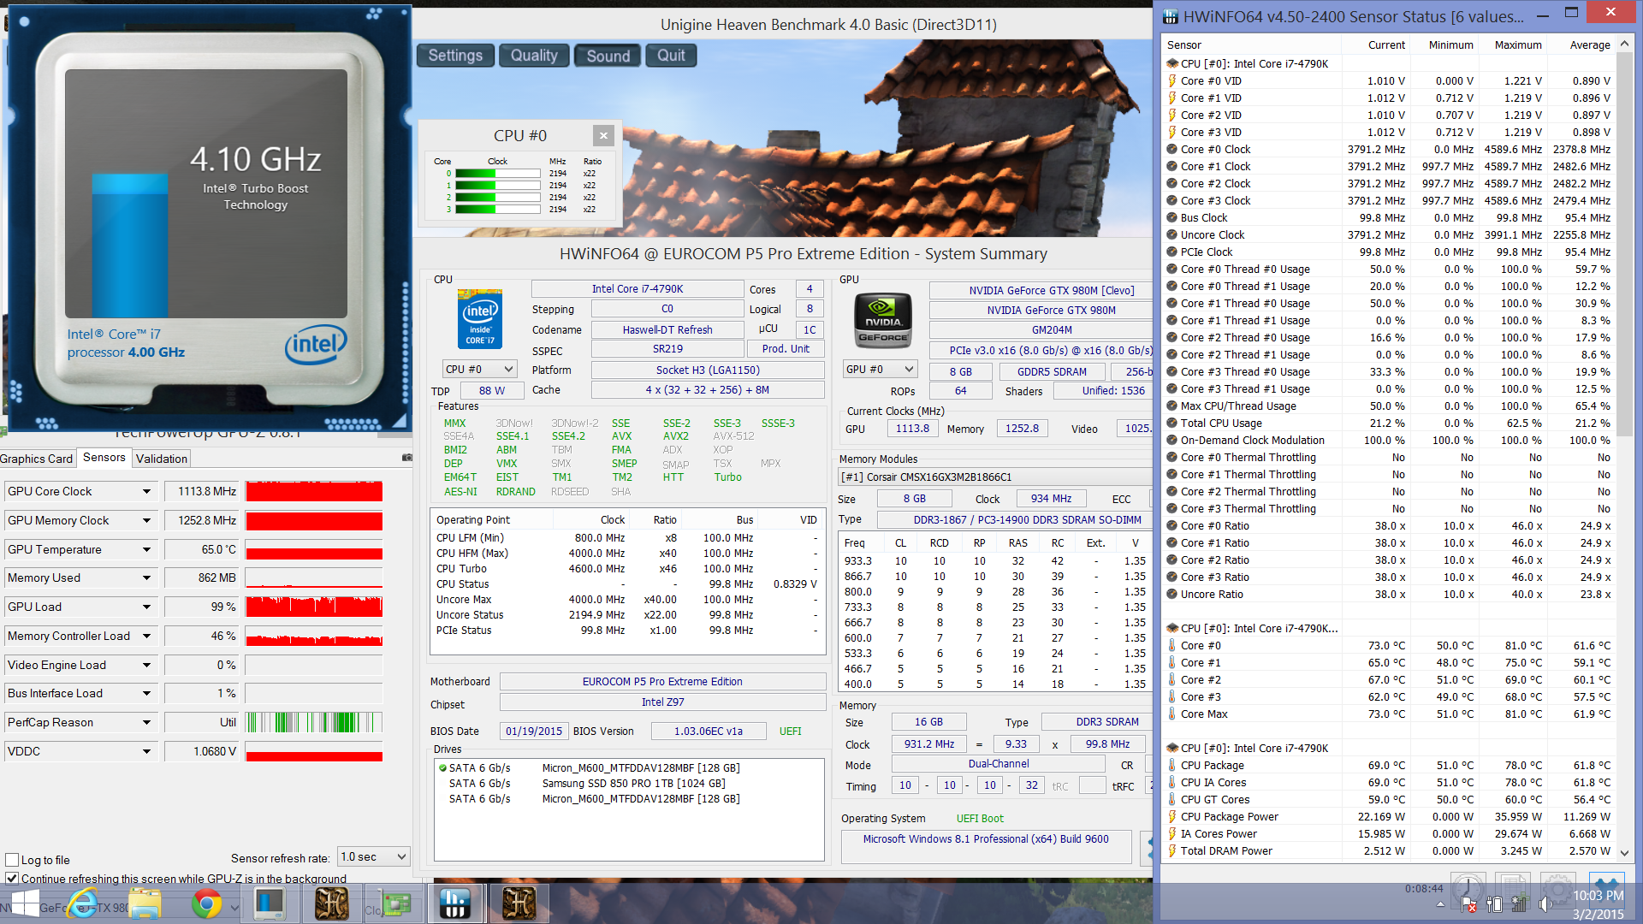Open the GPU Temperature sensor dropdown
This screenshot has width=1643, height=924.
pyautogui.click(x=146, y=549)
